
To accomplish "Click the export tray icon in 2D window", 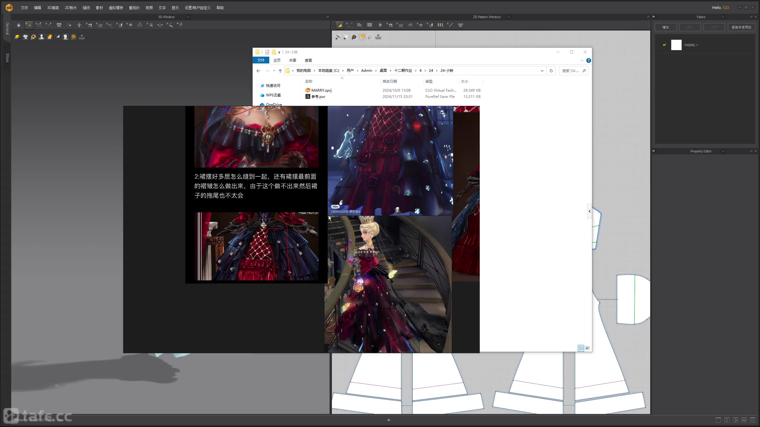I will (x=378, y=37).
